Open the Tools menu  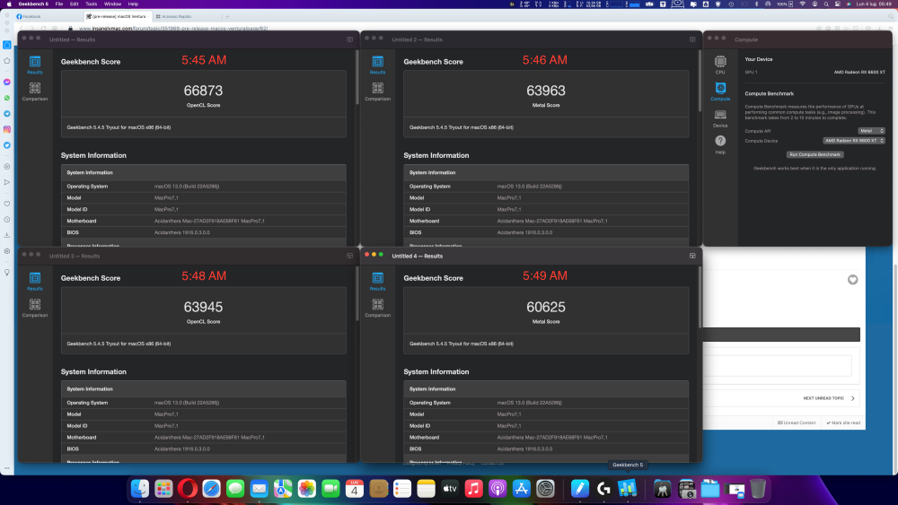pyautogui.click(x=91, y=4)
